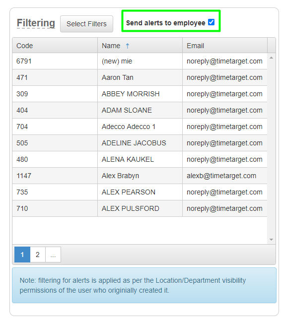Click the Name sort ascending arrow
The height and width of the screenshot is (322, 281).
tap(128, 46)
